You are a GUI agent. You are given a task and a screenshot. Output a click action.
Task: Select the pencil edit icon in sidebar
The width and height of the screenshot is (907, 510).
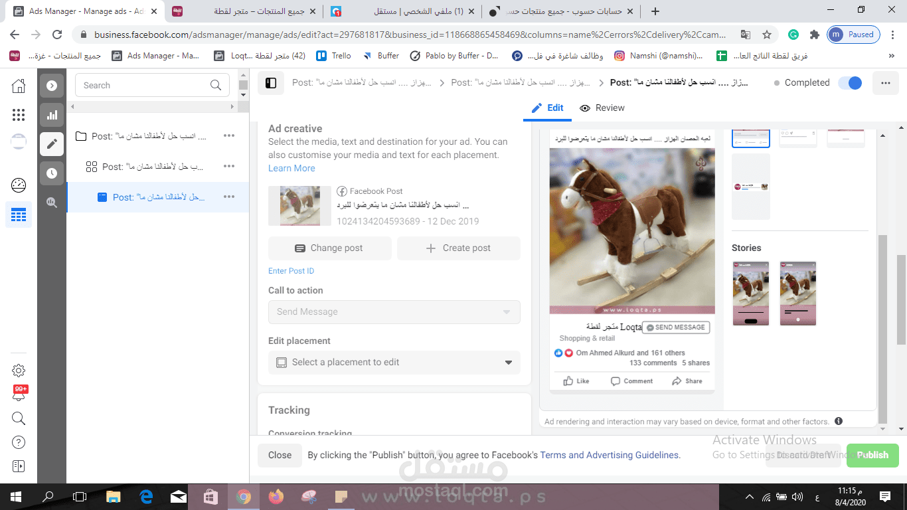[x=52, y=144]
